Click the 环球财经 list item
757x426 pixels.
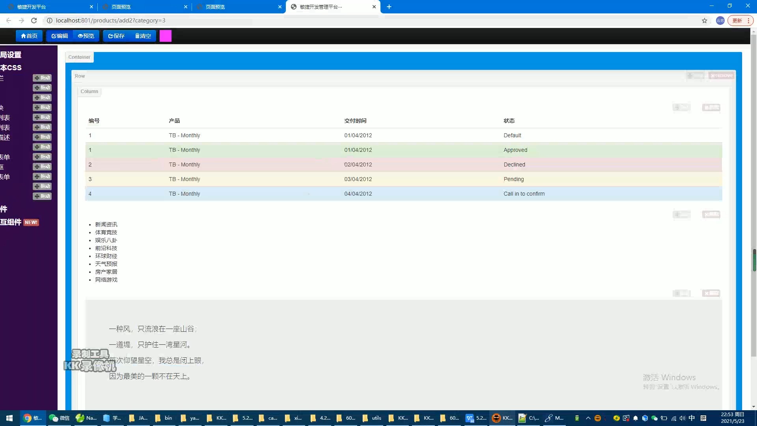(106, 256)
